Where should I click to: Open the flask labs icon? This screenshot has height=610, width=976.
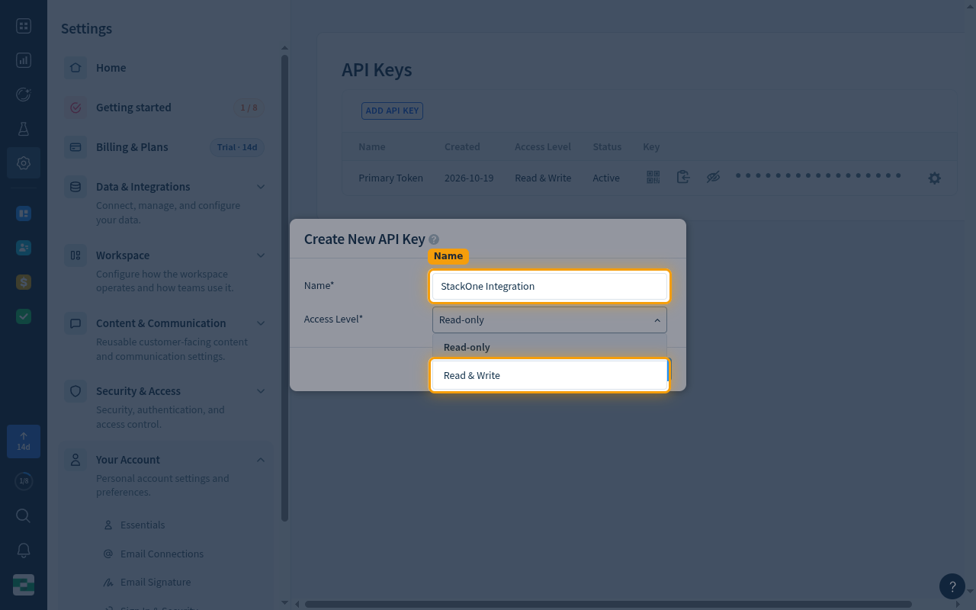tap(24, 129)
